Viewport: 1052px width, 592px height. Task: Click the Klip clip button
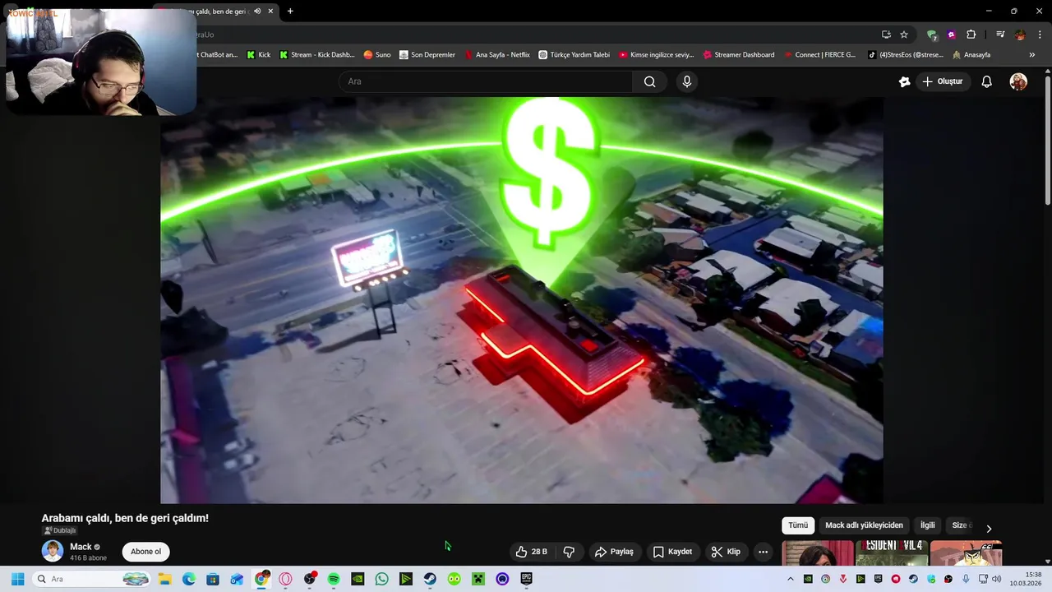726,552
